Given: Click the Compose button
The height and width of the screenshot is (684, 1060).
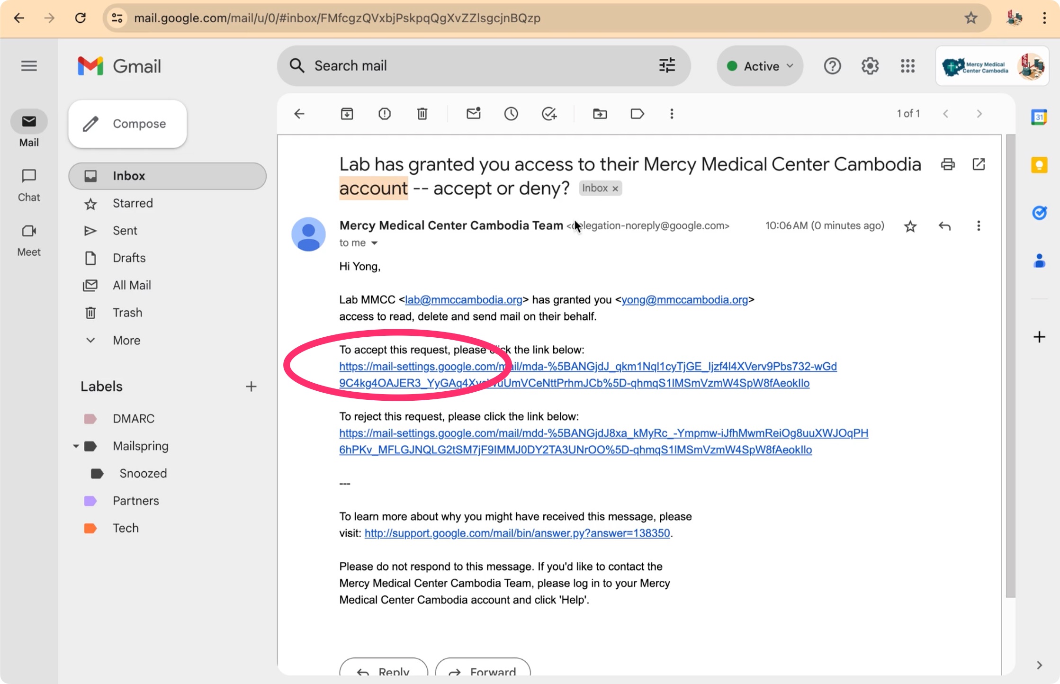Looking at the screenshot, I should 127,124.
